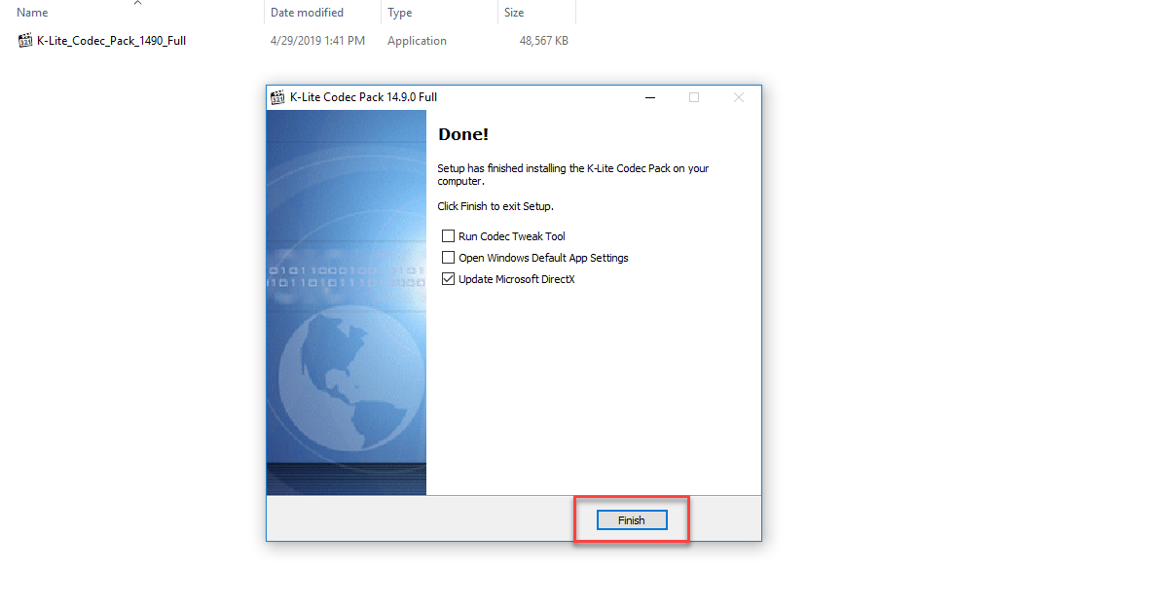Click the K-Lite icon in the setup title bar
The height and width of the screenshot is (606, 1174).
pos(277,97)
